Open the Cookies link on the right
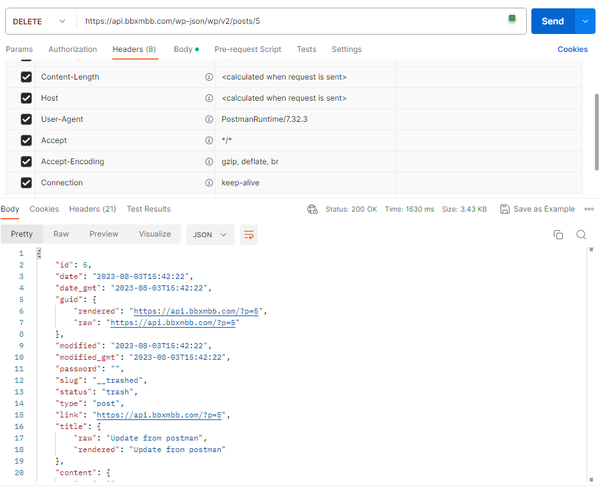This screenshot has width=600, height=488. tap(572, 49)
